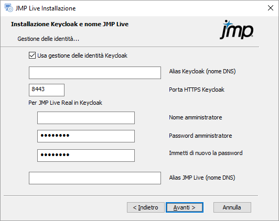Close the JMP Live Installazione window
This screenshot has height=221, width=279.
point(271,8)
